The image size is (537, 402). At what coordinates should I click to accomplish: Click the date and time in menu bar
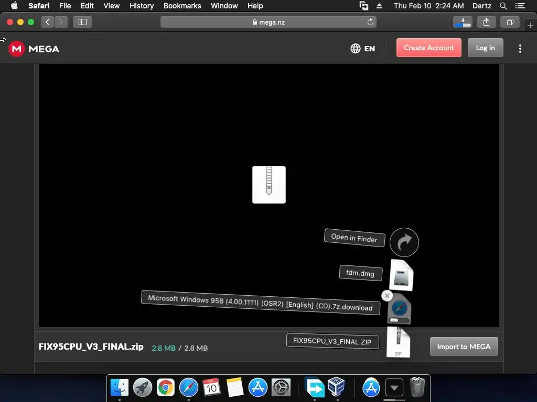tap(429, 6)
